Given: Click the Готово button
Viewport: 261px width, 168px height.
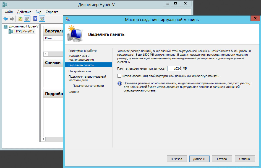Looking at the screenshot, I should 222,159.
